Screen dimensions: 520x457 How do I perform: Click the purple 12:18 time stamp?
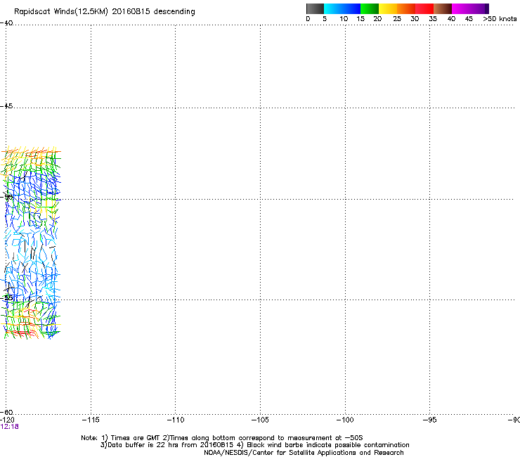pyautogui.click(x=10, y=427)
